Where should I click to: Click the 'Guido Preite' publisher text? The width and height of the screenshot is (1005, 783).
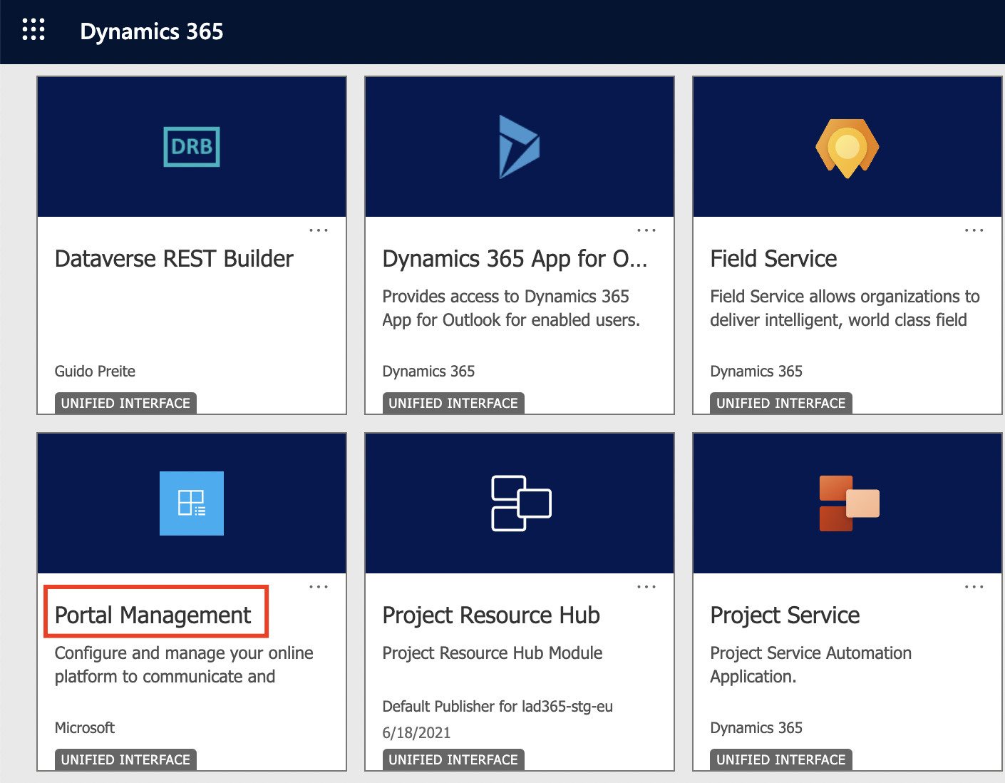(x=95, y=372)
